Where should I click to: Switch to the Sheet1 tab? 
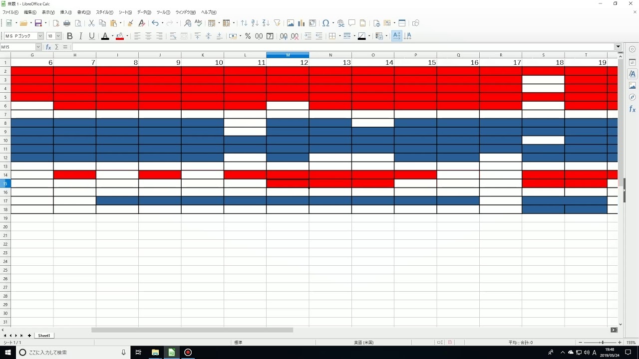(x=44, y=336)
